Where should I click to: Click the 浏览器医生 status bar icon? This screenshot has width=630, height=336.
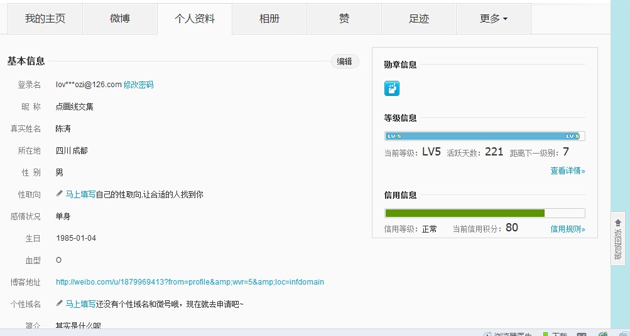[x=487, y=334]
